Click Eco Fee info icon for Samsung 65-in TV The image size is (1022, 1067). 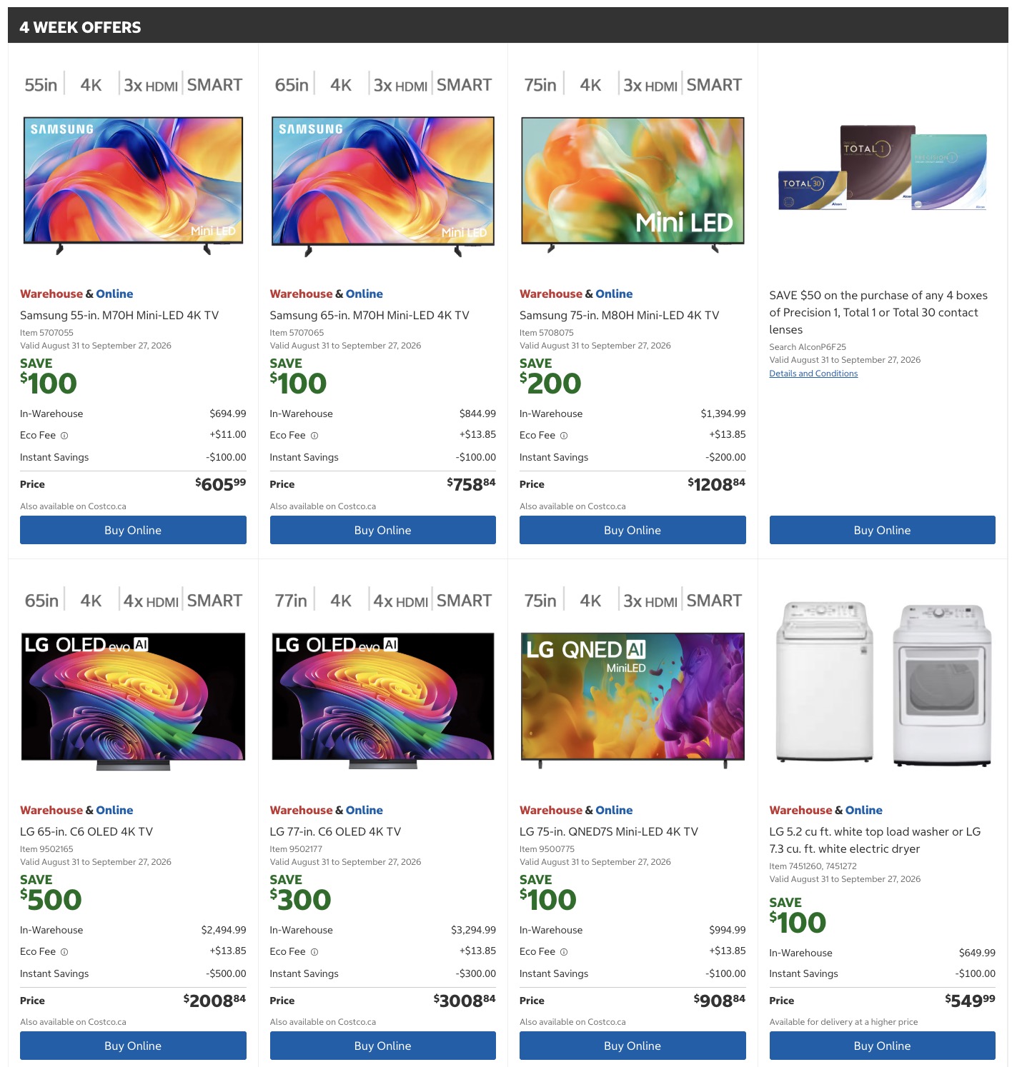(314, 436)
